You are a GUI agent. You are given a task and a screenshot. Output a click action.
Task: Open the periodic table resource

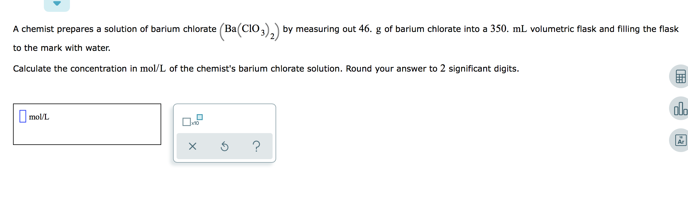click(681, 140)
